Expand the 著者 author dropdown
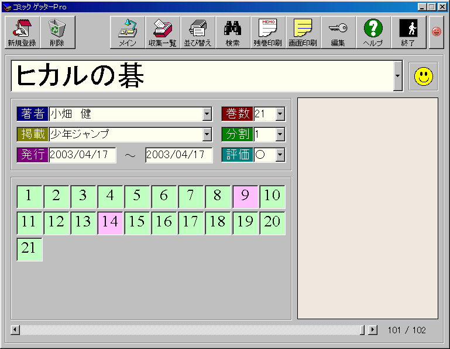 pos(207,114)
